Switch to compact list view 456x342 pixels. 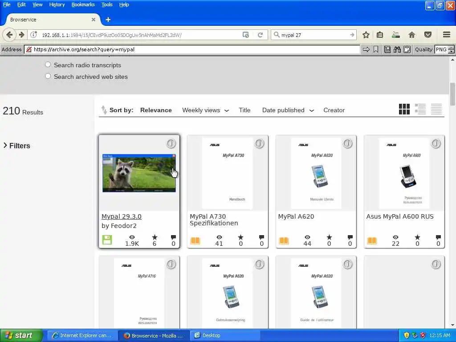[436, 109]
